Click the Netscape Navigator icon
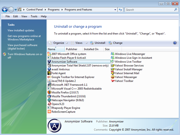180x135 pixels. 49,100
